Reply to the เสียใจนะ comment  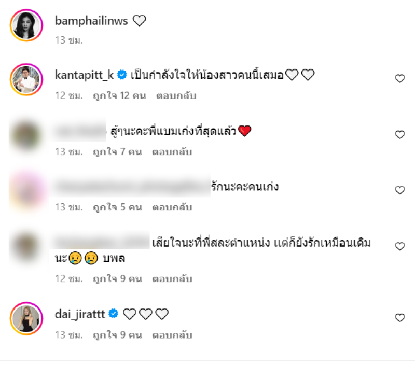click(x=172, y=279)
